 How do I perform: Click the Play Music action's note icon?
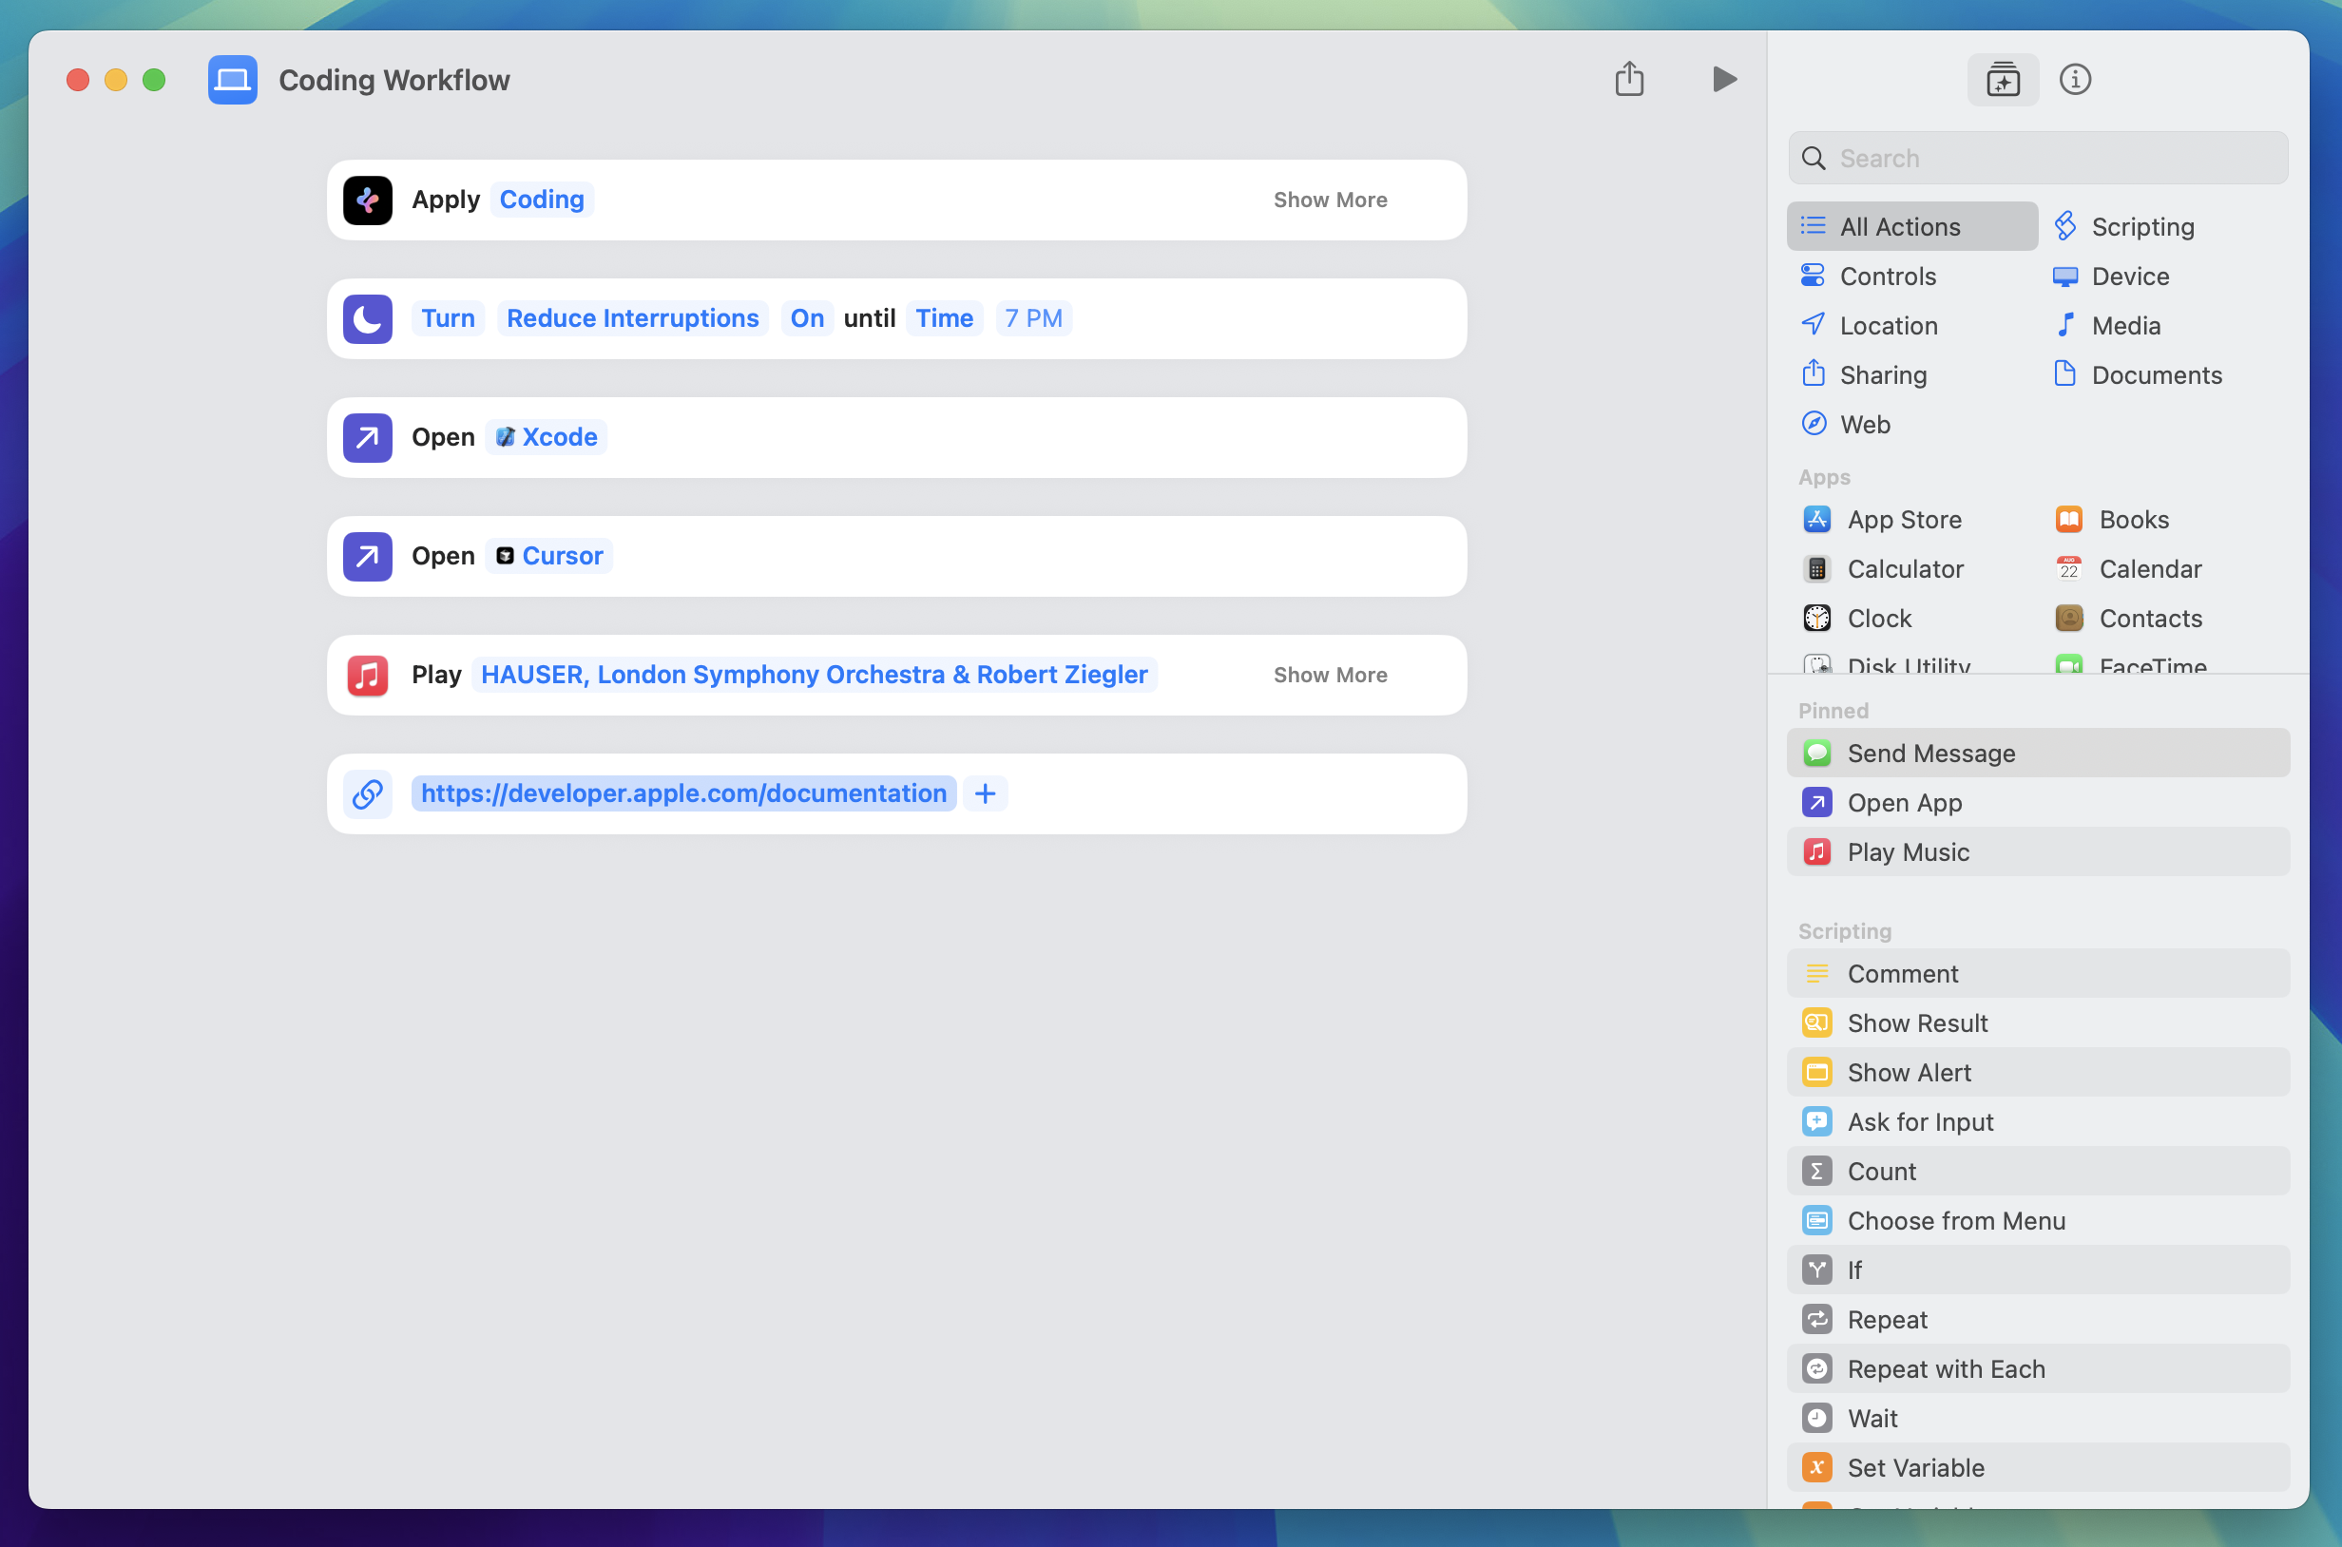(367, 675)
